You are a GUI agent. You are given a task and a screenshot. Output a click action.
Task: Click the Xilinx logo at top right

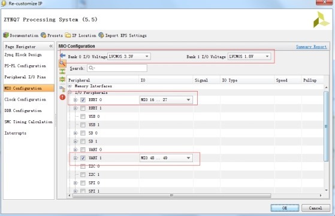click(321, 20)
